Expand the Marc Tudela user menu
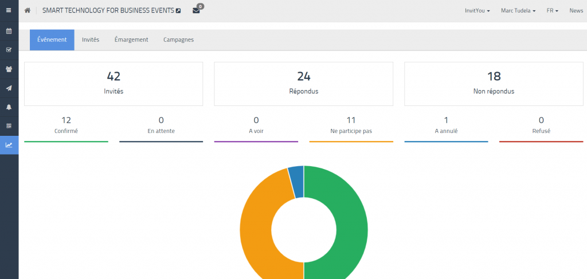Screen dimensions: 587x279 [518, 11]
